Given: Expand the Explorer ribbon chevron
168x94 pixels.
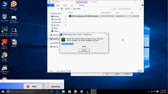Looking at the screenshot, I should 140,5.
